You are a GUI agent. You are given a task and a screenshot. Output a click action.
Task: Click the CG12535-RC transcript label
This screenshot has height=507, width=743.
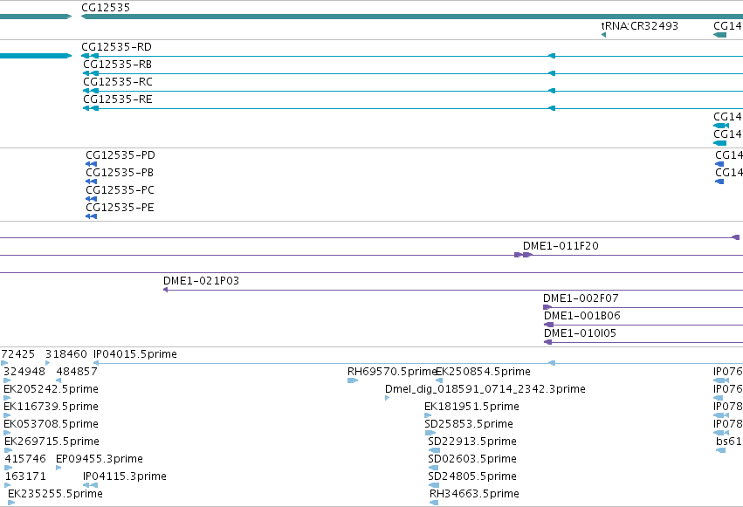click(x=118, y=82)
